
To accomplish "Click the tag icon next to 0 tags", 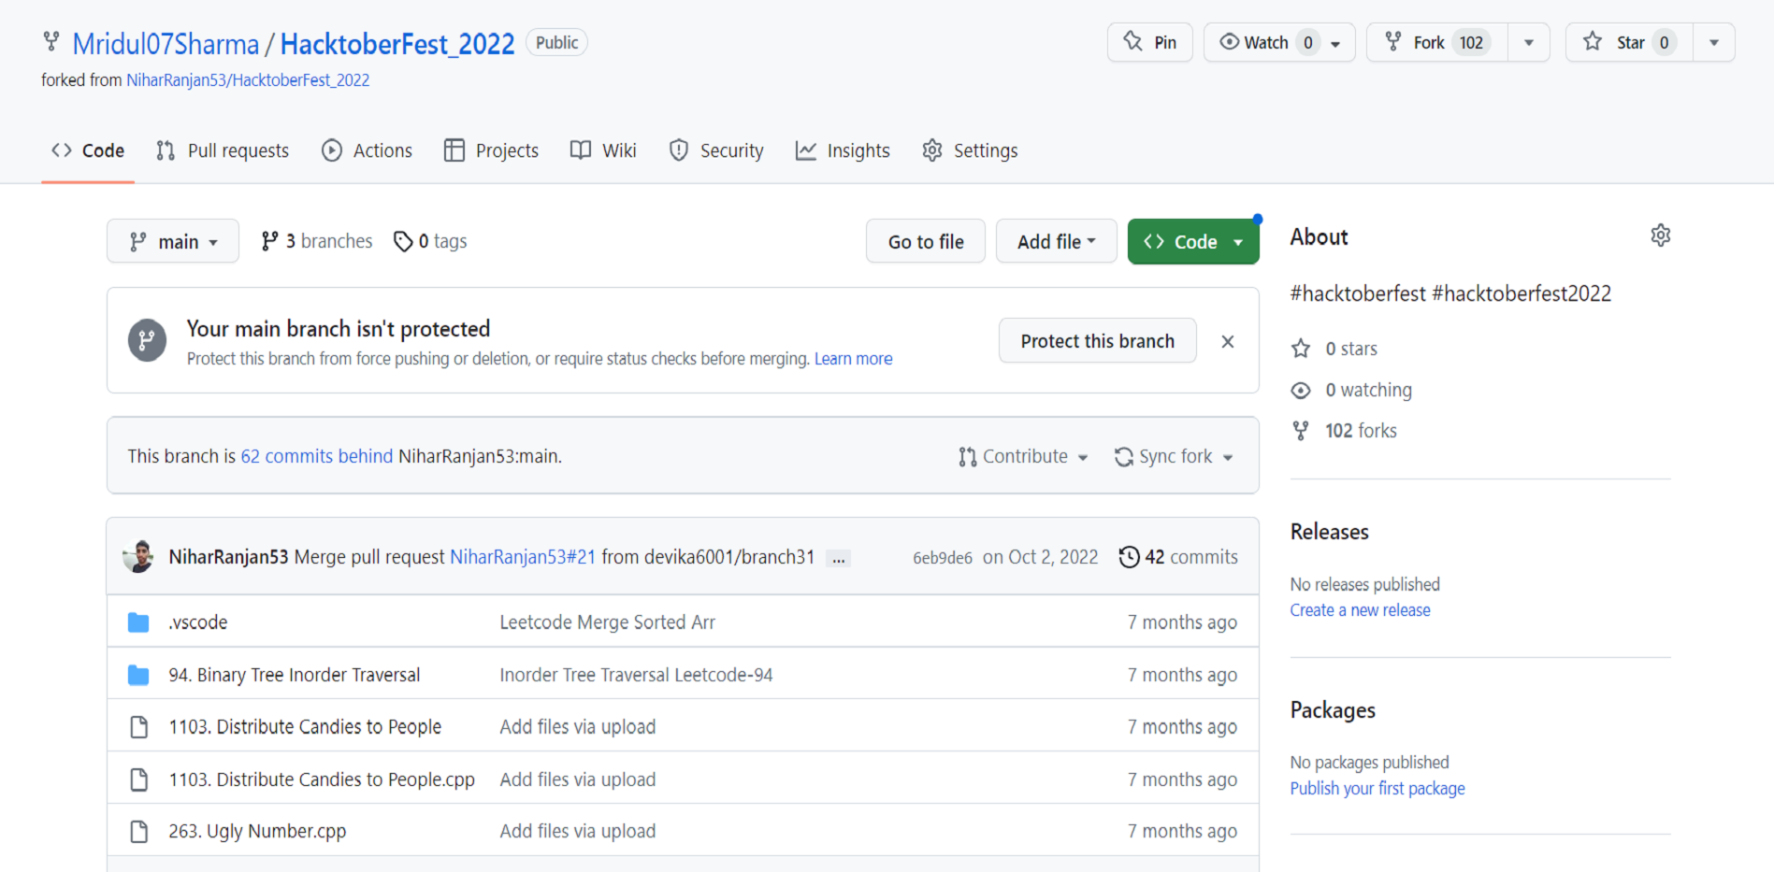I will (403, 241).
